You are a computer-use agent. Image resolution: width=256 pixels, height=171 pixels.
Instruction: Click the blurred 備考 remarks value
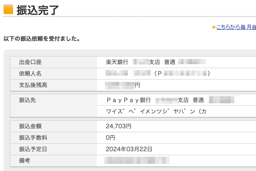[137, 160]
